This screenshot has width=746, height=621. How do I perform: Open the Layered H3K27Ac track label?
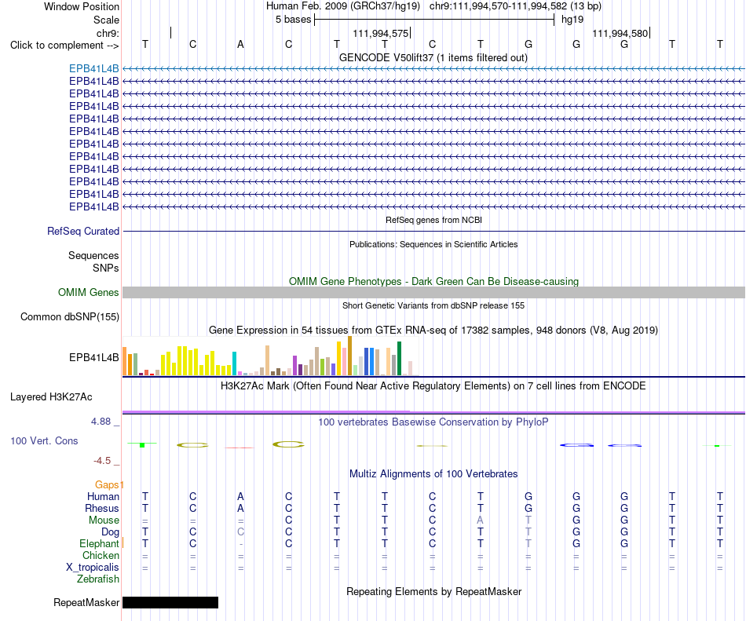click(51, 397)
